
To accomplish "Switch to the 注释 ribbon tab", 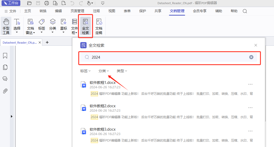I will coord(96,11).
